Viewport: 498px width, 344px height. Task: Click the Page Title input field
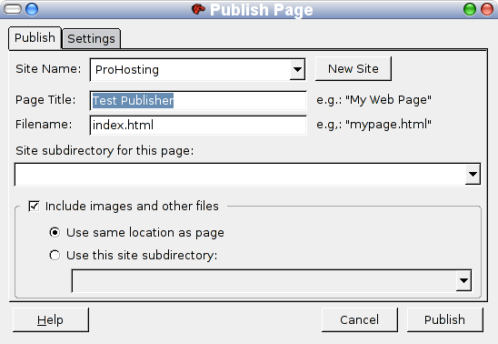[x=198, y=100]
